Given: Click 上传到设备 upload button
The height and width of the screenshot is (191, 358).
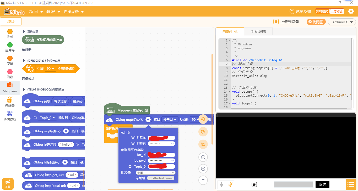Looking at the screenshot, I should pyautogui.click(x=286, y=22).
